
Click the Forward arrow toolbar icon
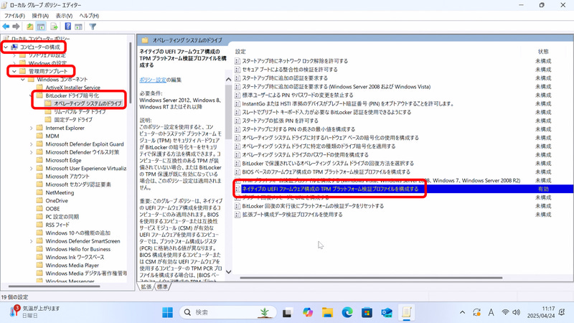pos(16,27)
